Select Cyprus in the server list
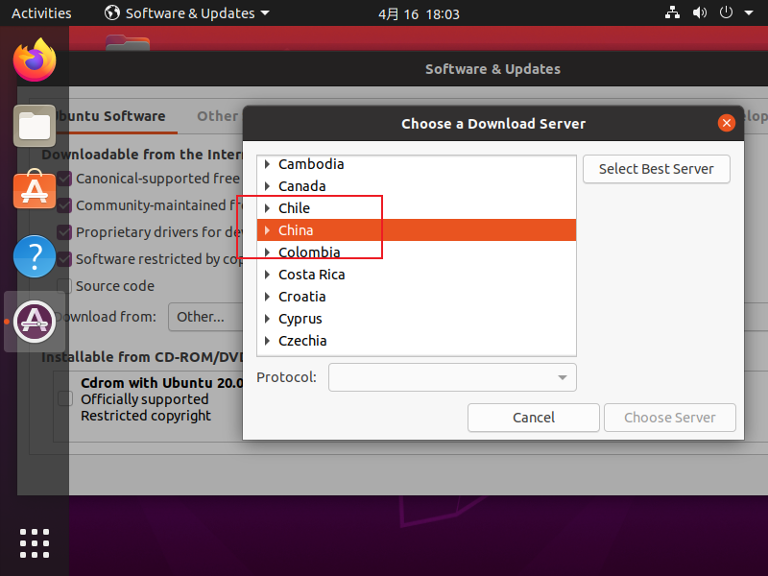Screen dimensions: 768x576 417,319
